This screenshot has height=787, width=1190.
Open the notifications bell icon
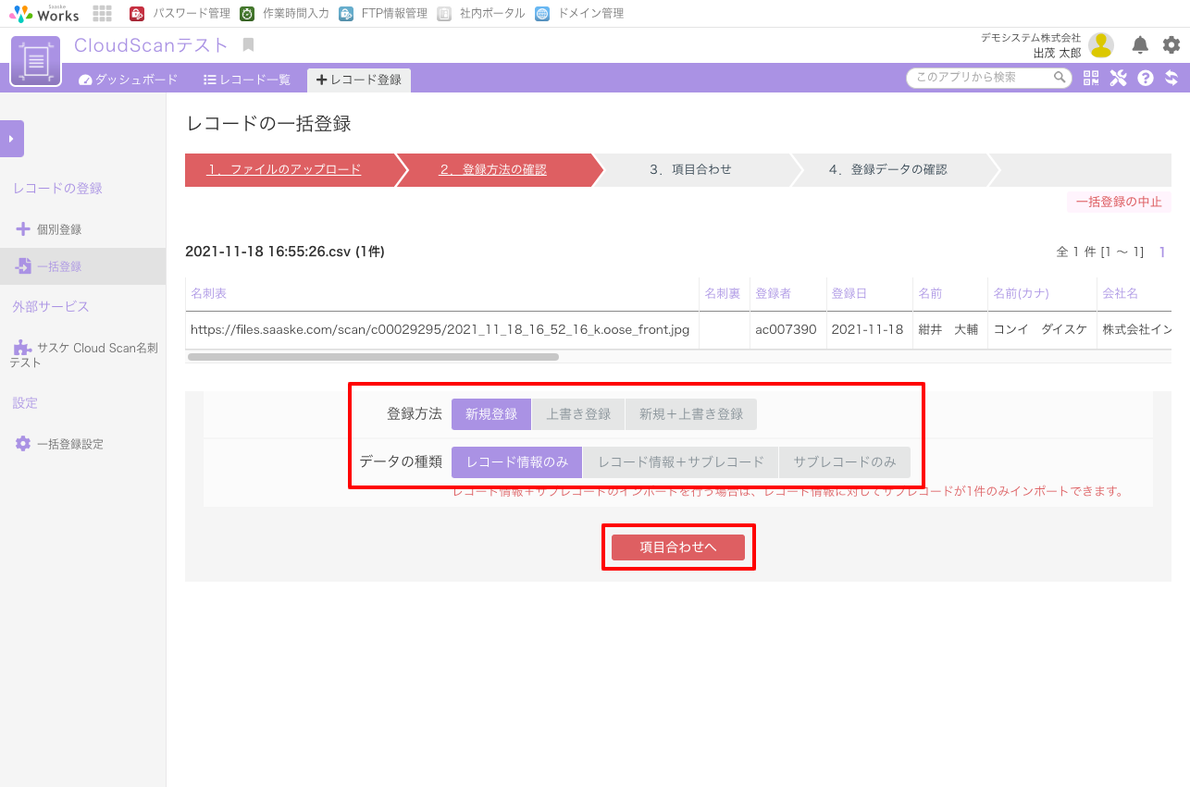point(1140,45)
